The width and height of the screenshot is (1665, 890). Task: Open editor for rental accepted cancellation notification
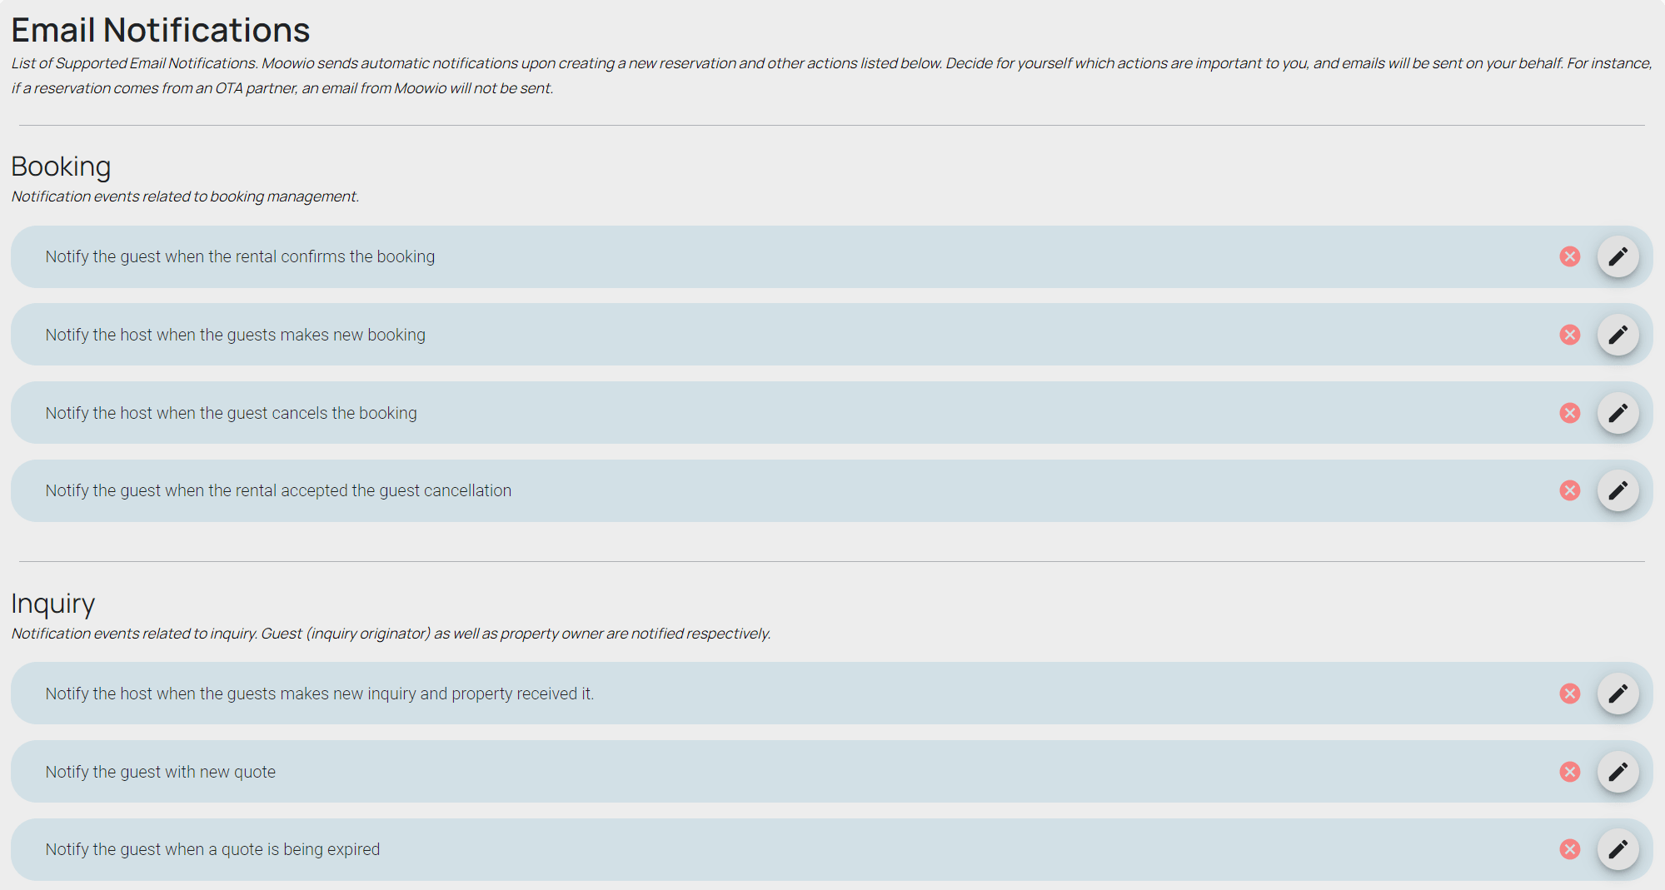(x=1618, y=490)
